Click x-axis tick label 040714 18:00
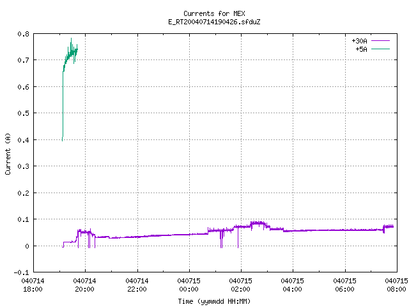This screenshot has width=409, height=307. tap(33, 285)
